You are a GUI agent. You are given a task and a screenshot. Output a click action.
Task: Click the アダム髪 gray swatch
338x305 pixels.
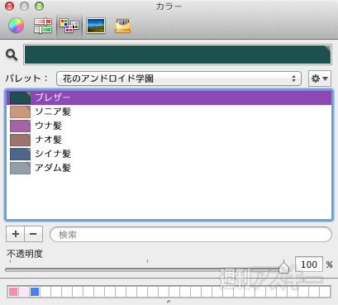point(20,168)
